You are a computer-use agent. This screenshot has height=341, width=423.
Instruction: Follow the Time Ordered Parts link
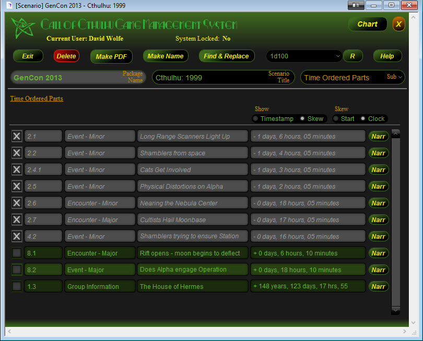[x=37, y=99]
